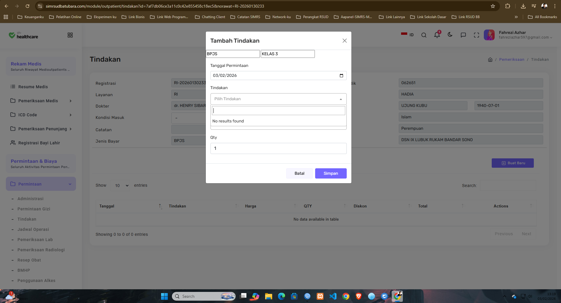Screen dimensions: 561x303
Task: Open Visual Studio Code from the taskbar
Action: point(333,296)
